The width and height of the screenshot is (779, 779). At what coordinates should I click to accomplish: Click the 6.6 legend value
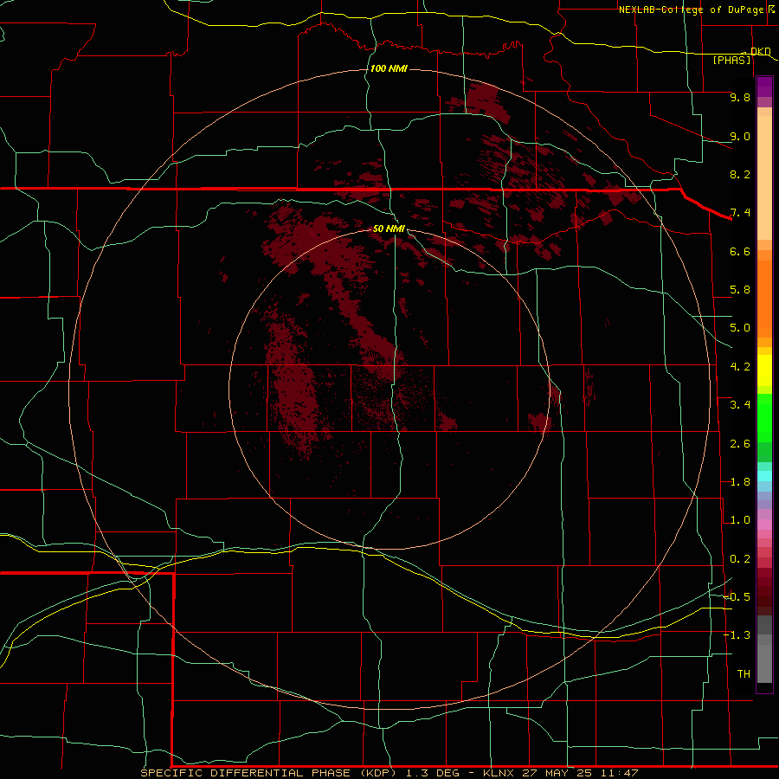[x=740, y=251]
